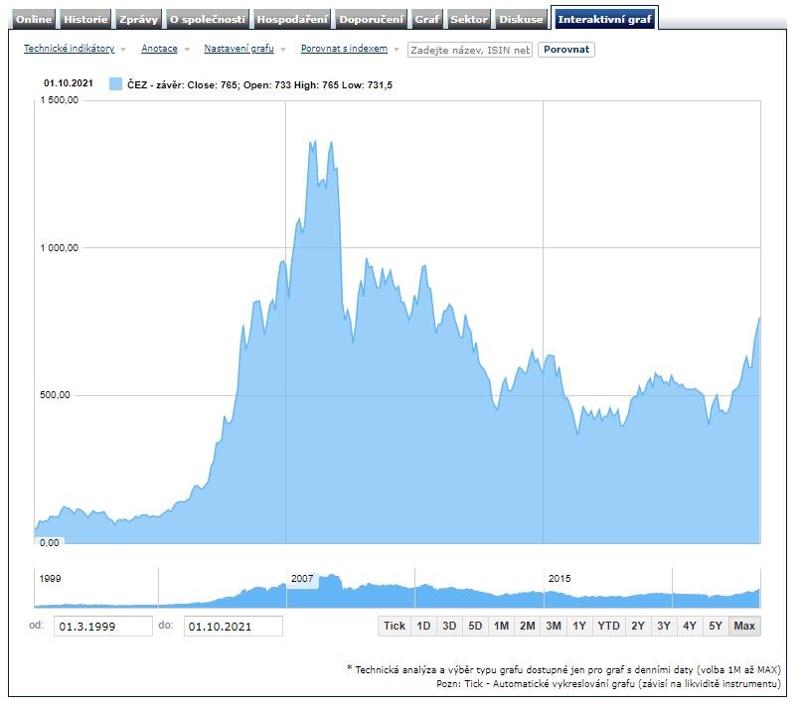Select the 5Y chart range
Image resolution: width=801 pixels, height=707 pixels.
tap(715, 626)
